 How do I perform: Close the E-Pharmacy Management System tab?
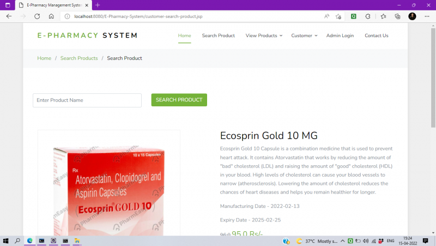pyautogui.click(x=87, y=5)
